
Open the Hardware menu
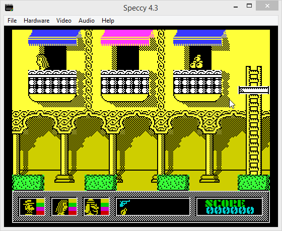[x=36, y=21]
